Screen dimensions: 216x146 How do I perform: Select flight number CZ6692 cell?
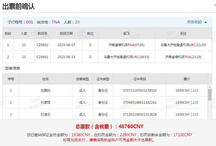click(x=42, y=45)
